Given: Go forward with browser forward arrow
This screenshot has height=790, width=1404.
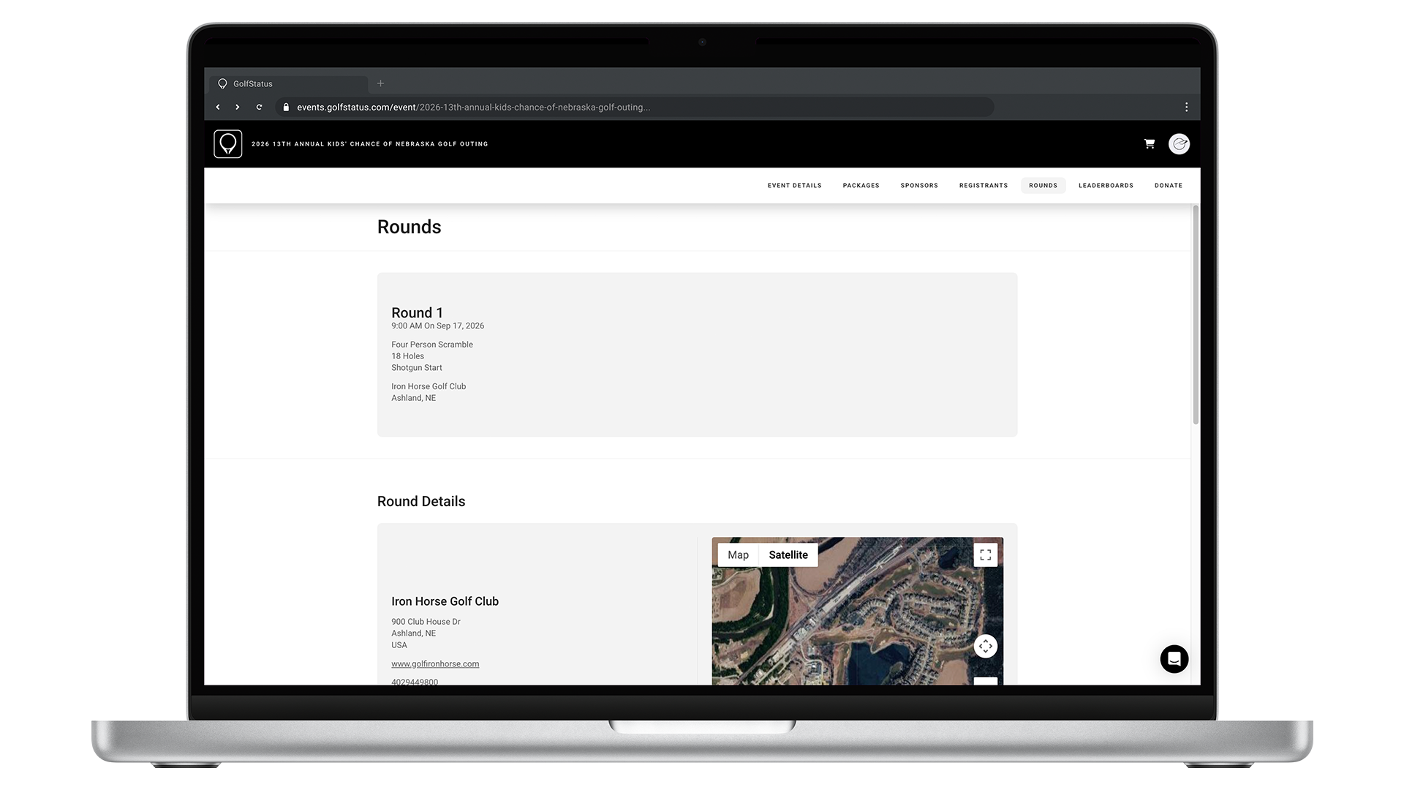Looking at the screenshot, I should click(238, 107).
